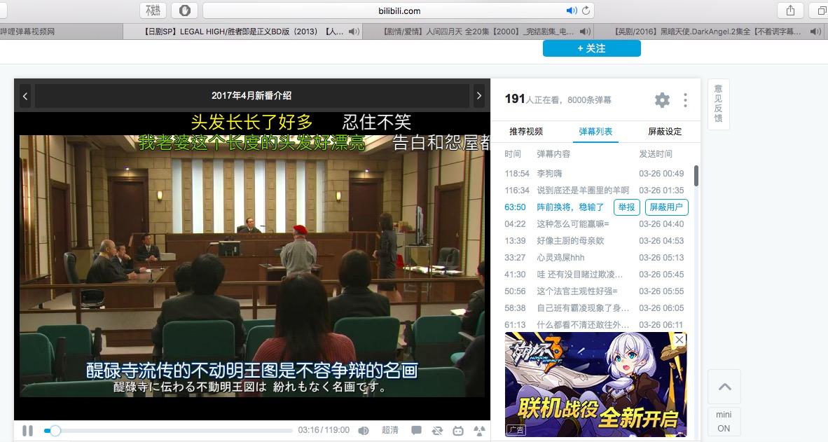Open the 联机战役 game advertisement
This screenshot has height=442, width=828.
(x=595, y=384)
